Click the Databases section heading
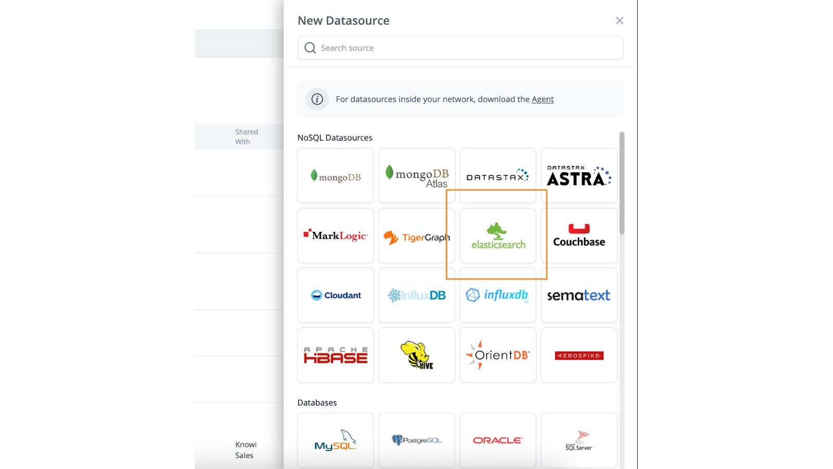The width and height of the screenshot is (833, 469). pyautogui.click(x=317, y=402)
